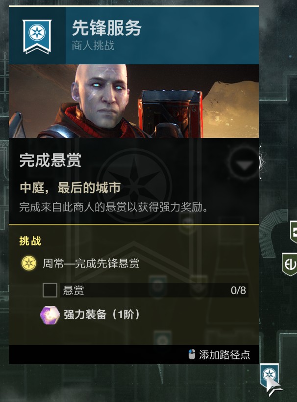
Task: Toggle the 悬赏 objective checkbox
Action: coord(50,290)
